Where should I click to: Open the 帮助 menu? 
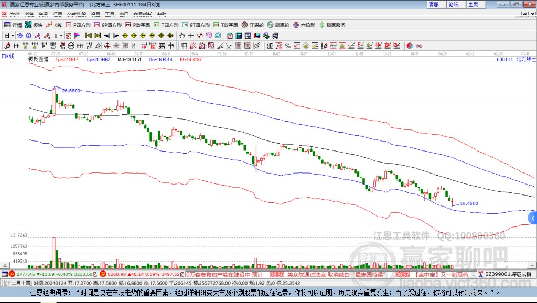[x=162, y=14]
